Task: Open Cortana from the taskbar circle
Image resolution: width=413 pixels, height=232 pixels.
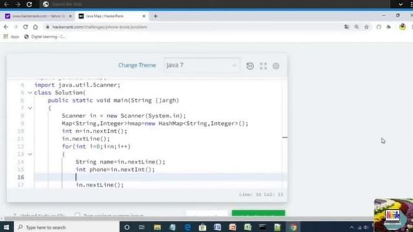Action: click(126, 227)
